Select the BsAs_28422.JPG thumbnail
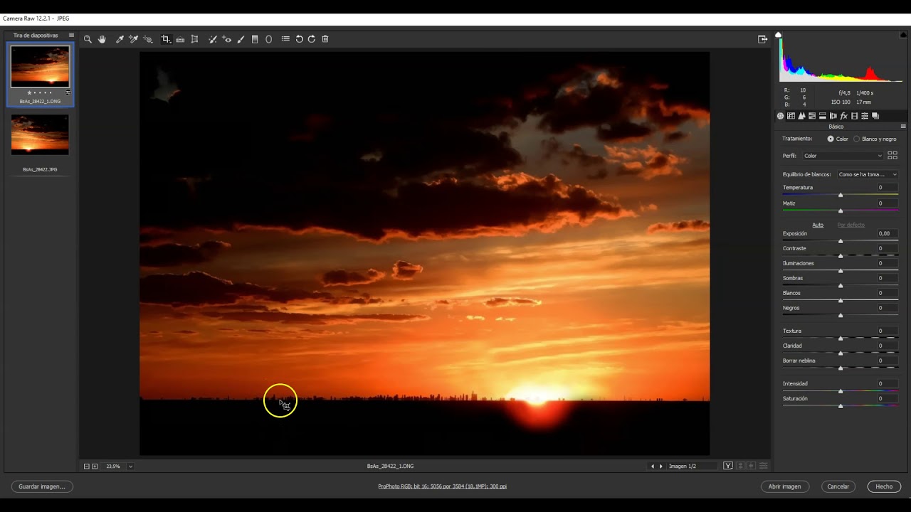The width and height of the screenshot is (911, 512). tap(40, 135)
